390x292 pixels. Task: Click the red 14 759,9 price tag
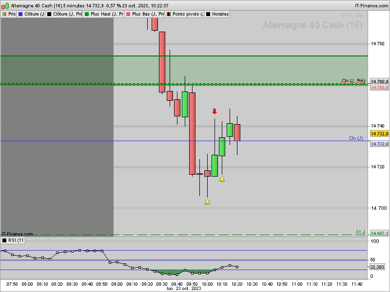[379, 88]
